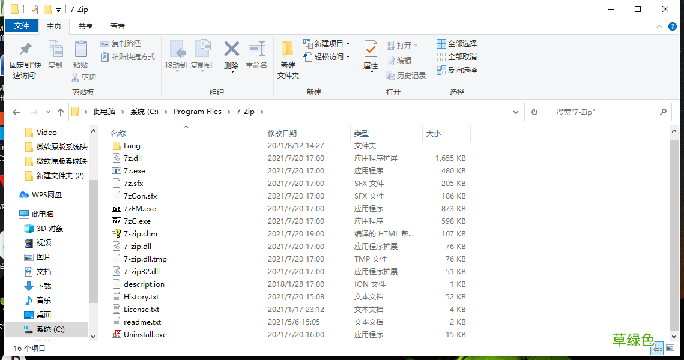Screen dimensions: 684x360
Task: Expand the chevron after 7-Zip in address bar
Action: tap(262, 112)
